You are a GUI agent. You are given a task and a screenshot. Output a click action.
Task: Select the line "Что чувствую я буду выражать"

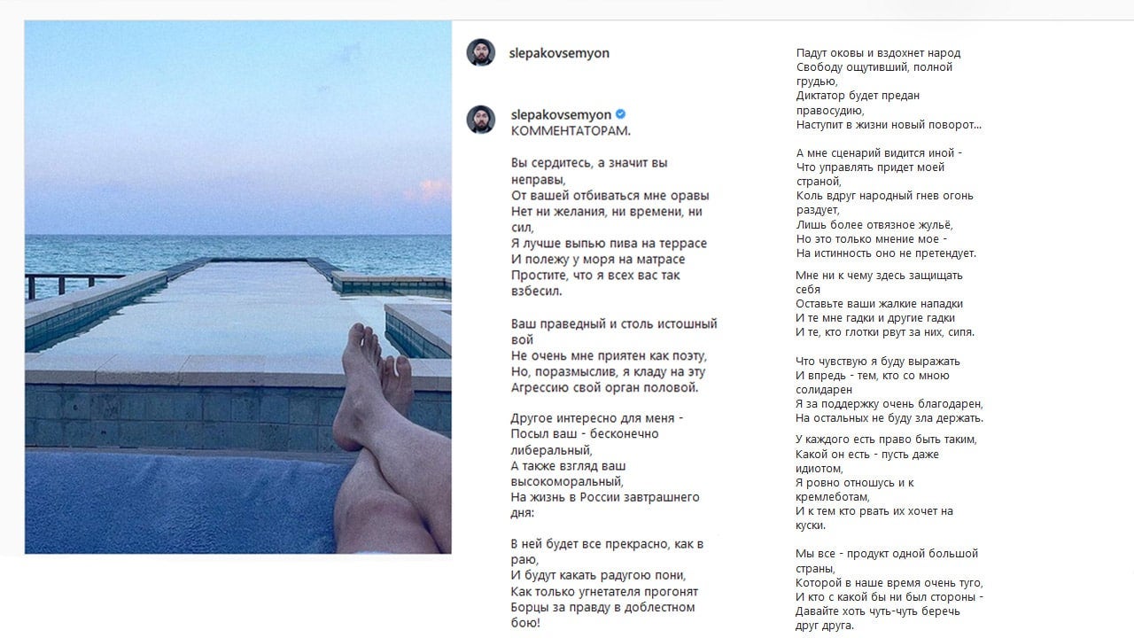(878, 362)
